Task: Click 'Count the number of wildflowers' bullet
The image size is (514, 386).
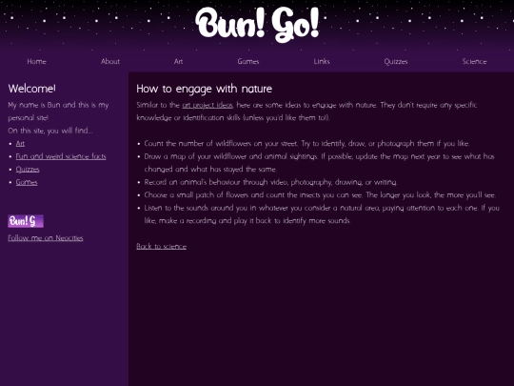Action: pos(306,143)
